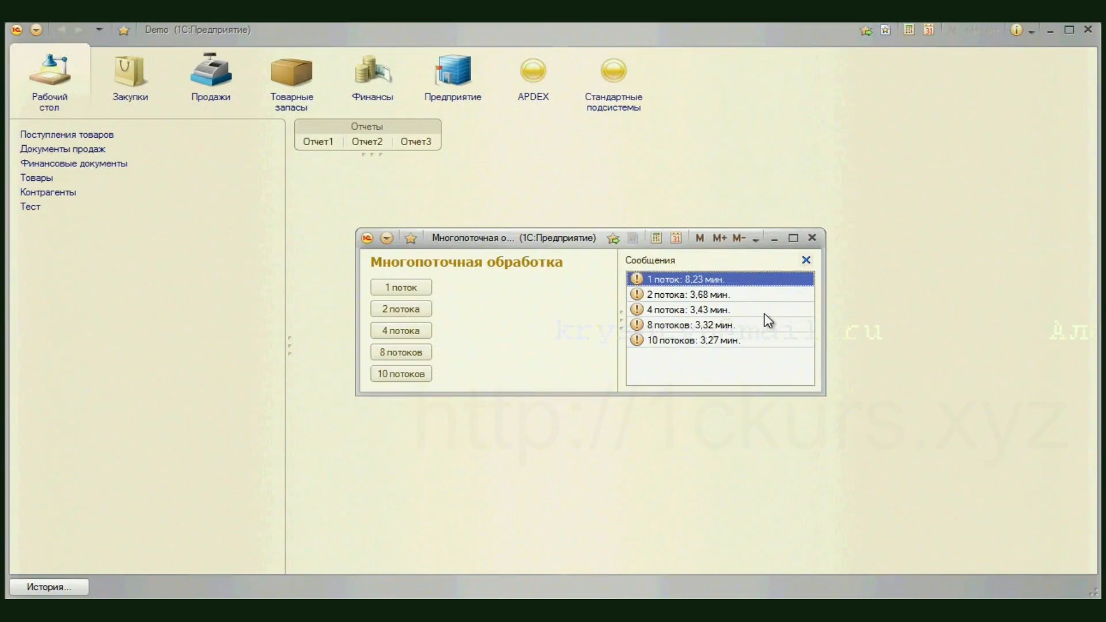Screen dimensions: 1106x622
Task: Open the Отчет2 report tab
Action: click(367, 142)
